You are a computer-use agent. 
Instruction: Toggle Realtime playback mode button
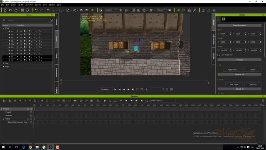click(x=105, y=90)
